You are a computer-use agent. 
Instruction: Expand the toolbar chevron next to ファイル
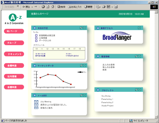coord(18,6)
